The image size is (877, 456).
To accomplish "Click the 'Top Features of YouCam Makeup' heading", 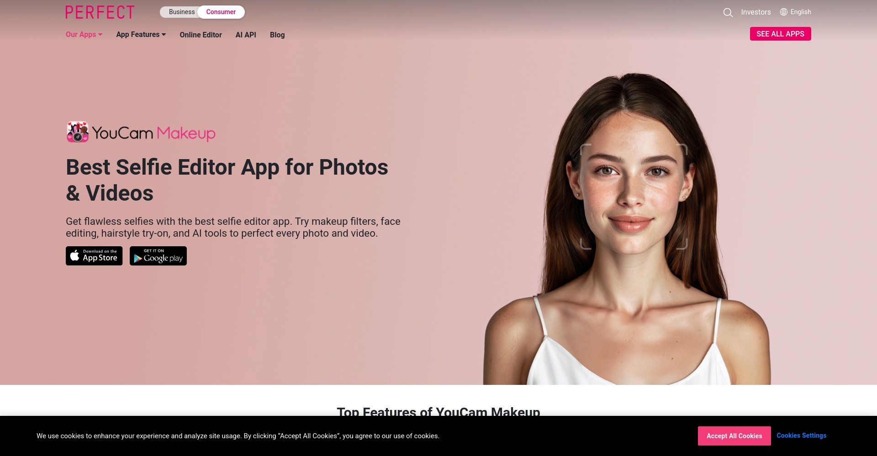I will (x=438, y=412).
